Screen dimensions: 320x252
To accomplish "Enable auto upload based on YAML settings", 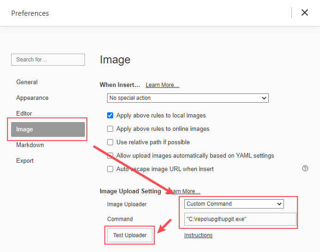I will pos(110,156).
